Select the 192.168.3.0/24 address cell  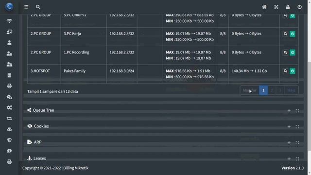(122, 73)
